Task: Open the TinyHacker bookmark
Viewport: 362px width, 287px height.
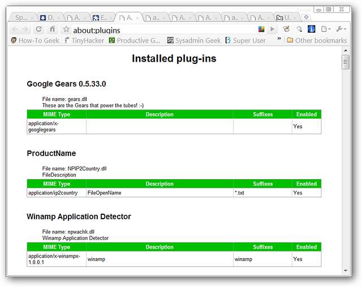Action: pyautogui.click(x=84, y=40)
